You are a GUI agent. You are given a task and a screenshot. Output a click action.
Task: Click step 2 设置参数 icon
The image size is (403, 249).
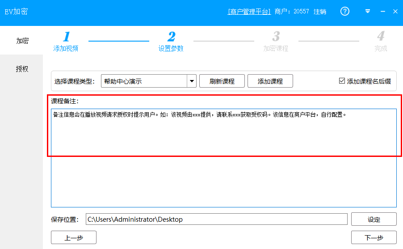(171, 37)
